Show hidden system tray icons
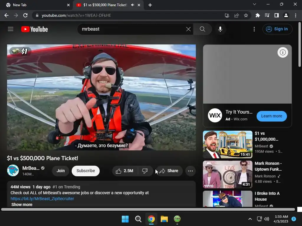This screenshot has height=226, width=302. (250, 219)
